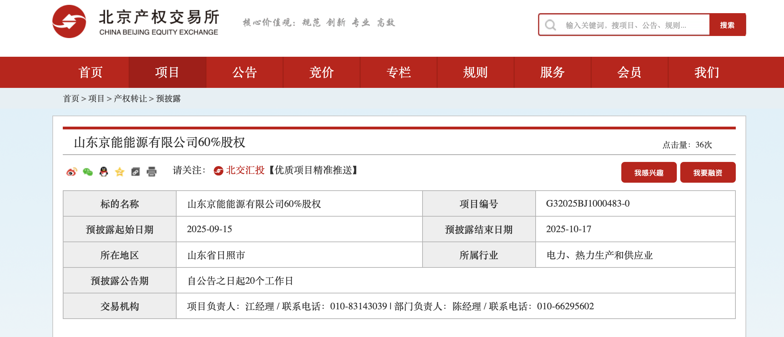Click the Beijing Equity Exchange logo

pos(136,21)
